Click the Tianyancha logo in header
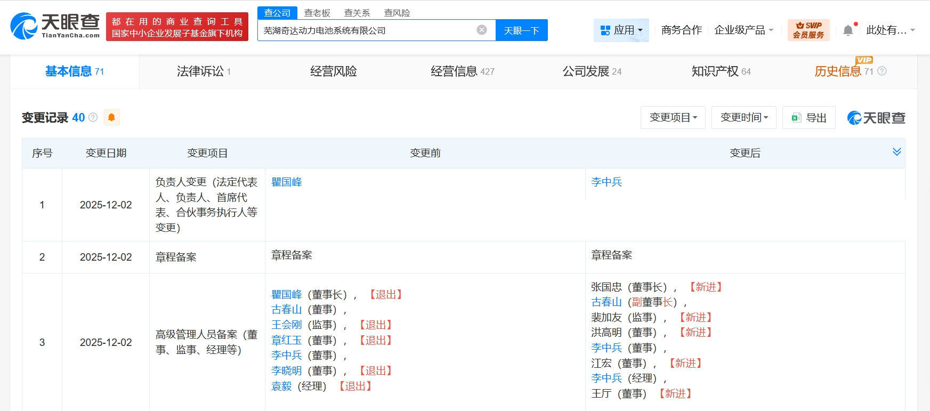 [55, 26]
